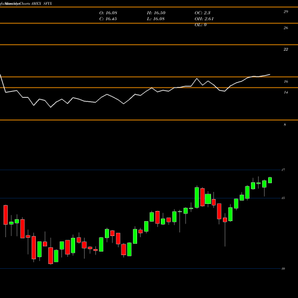Click the high value H: 16.50
This screenshot has height=298, width=298.
tap(156, 13)
